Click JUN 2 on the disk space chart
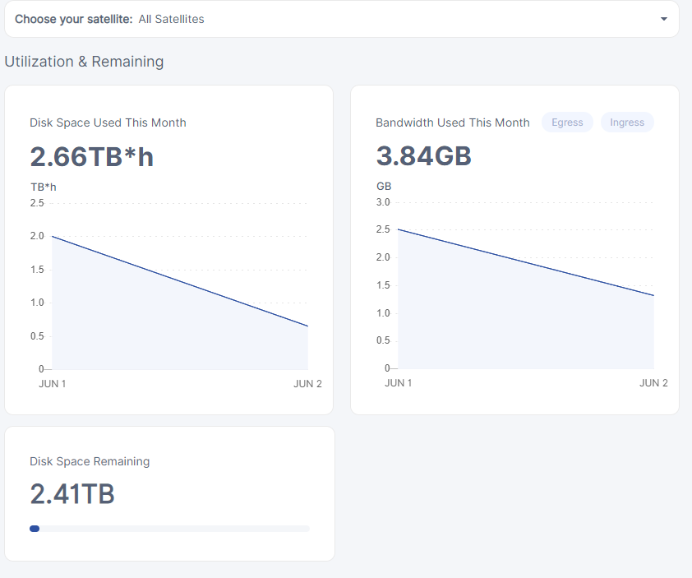Viewport: 692px width, 578px height. click(x=307, y=384)
